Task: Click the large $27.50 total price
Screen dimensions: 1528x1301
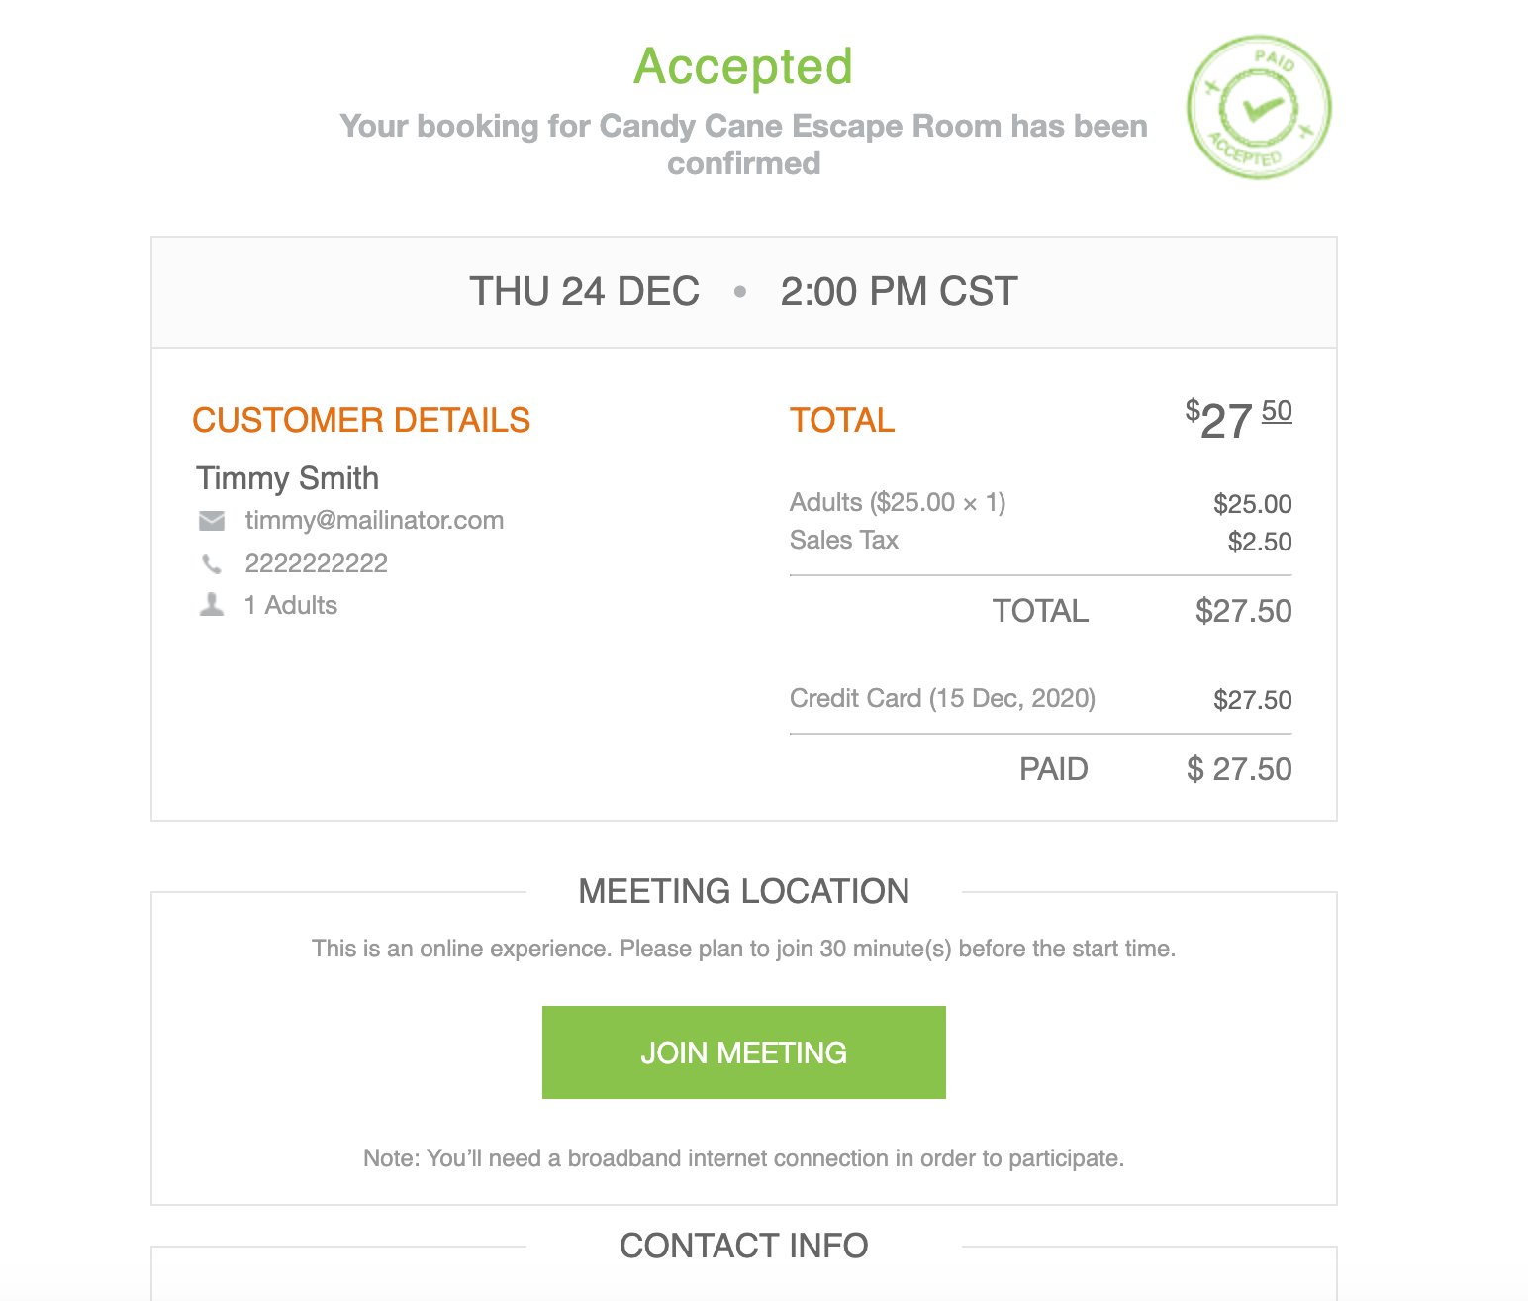Action: point(1238,420)
